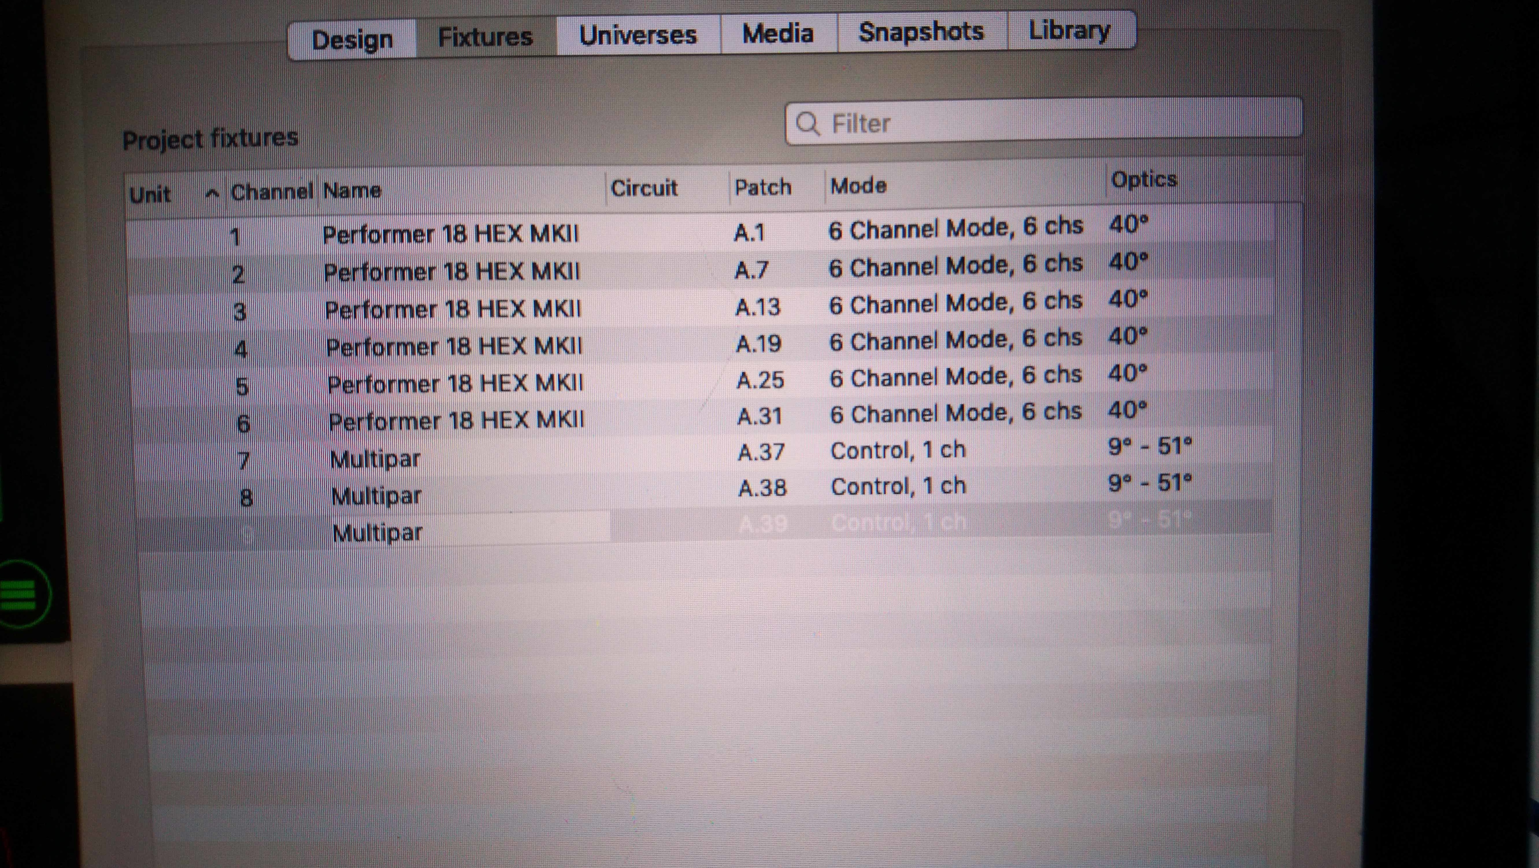Click patch cell A.19

coord(759,343)
